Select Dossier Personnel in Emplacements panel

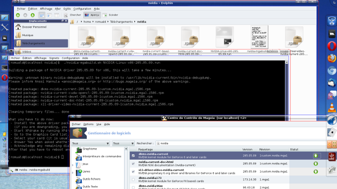[41, 27]
